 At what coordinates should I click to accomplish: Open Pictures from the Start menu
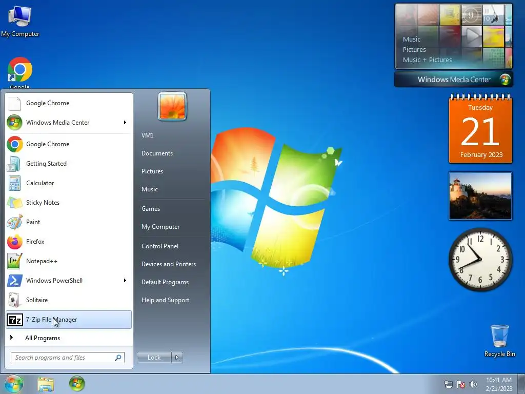pyautogui.click(x=152, y=171)
